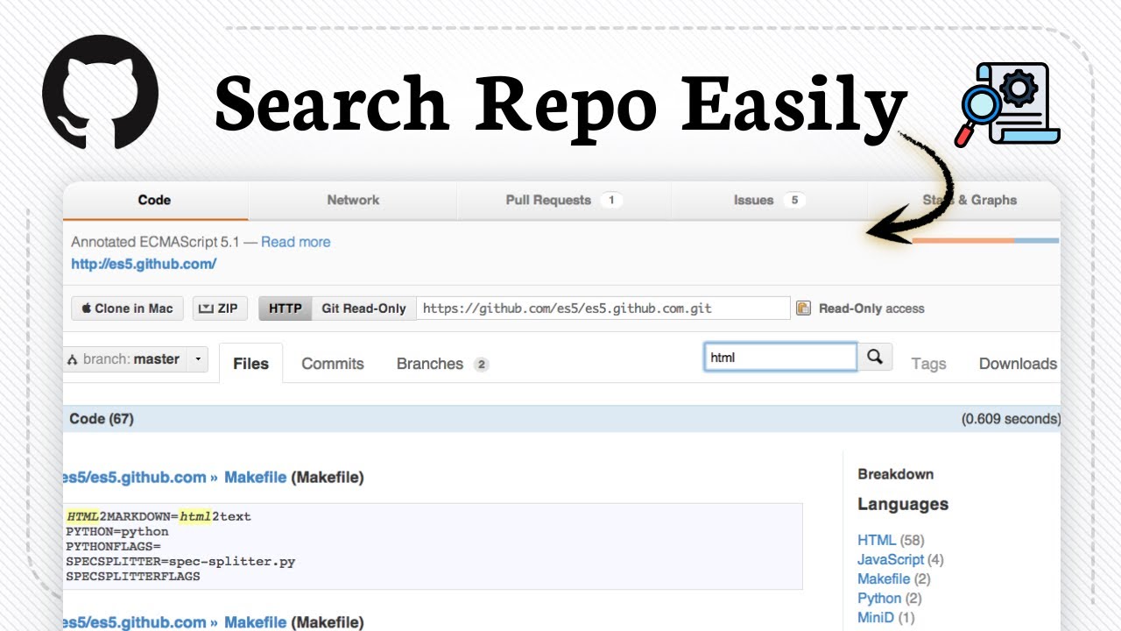Open the Issues tab

(768, 200)
